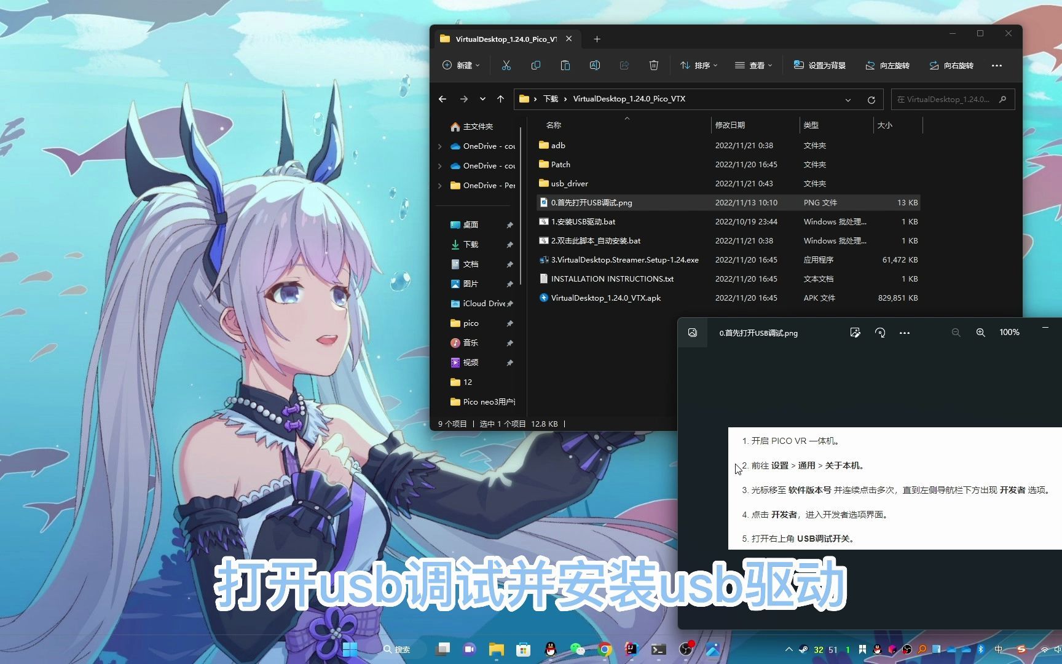
Task: Open the Explorer toolbar overflow (three dots) menu
Action: click(997, 65)
